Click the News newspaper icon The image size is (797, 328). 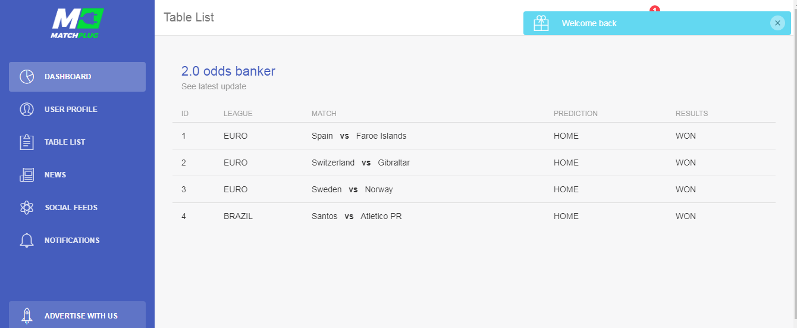click(x=27, y=175)
